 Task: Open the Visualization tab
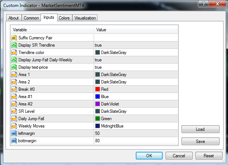point(85,18)
